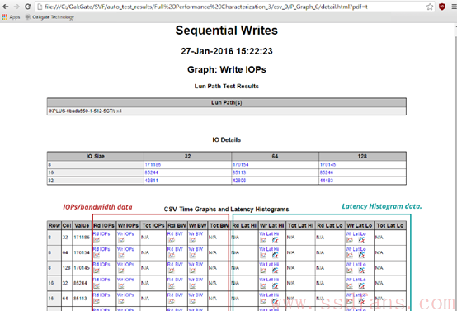Go back with the browser back arrow
The image size is (457, 311).
click(x=6, y=7)
